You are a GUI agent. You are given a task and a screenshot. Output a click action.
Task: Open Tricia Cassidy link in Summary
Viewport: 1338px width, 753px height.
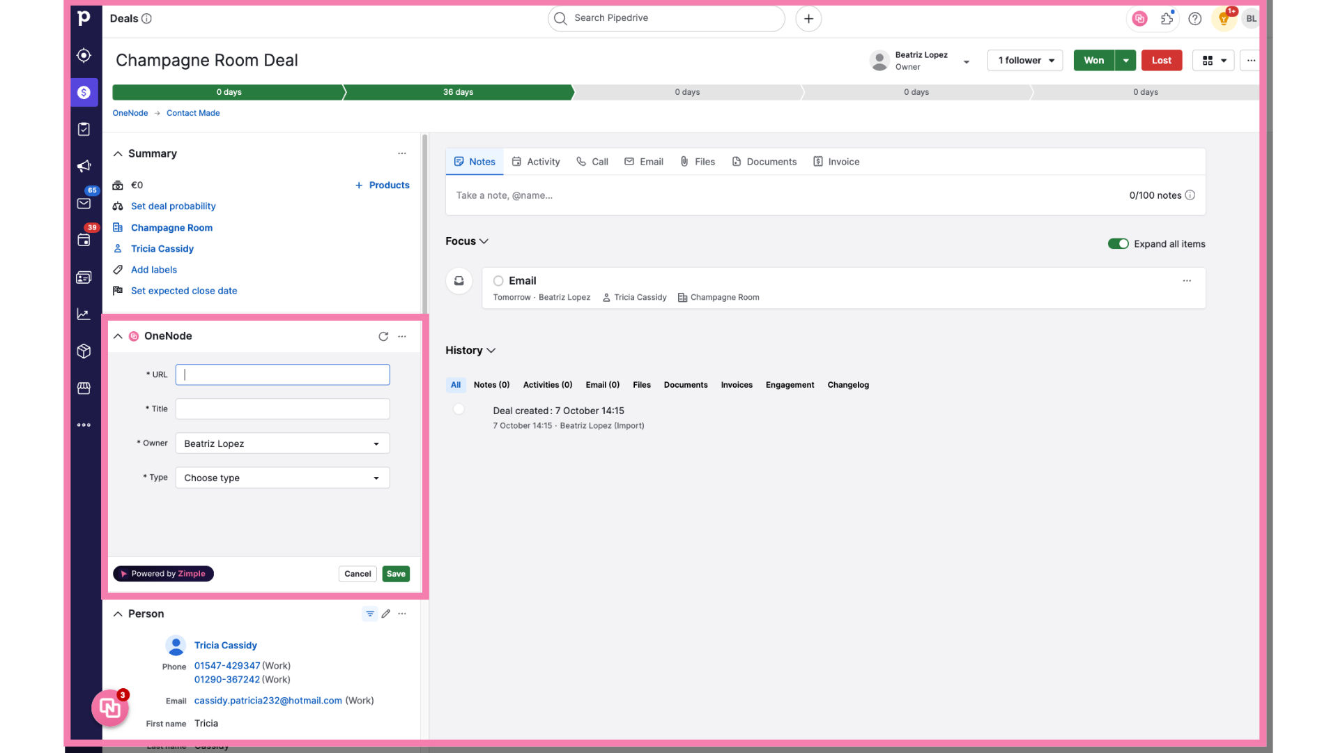pyautogui.click(x=162, y=249)
